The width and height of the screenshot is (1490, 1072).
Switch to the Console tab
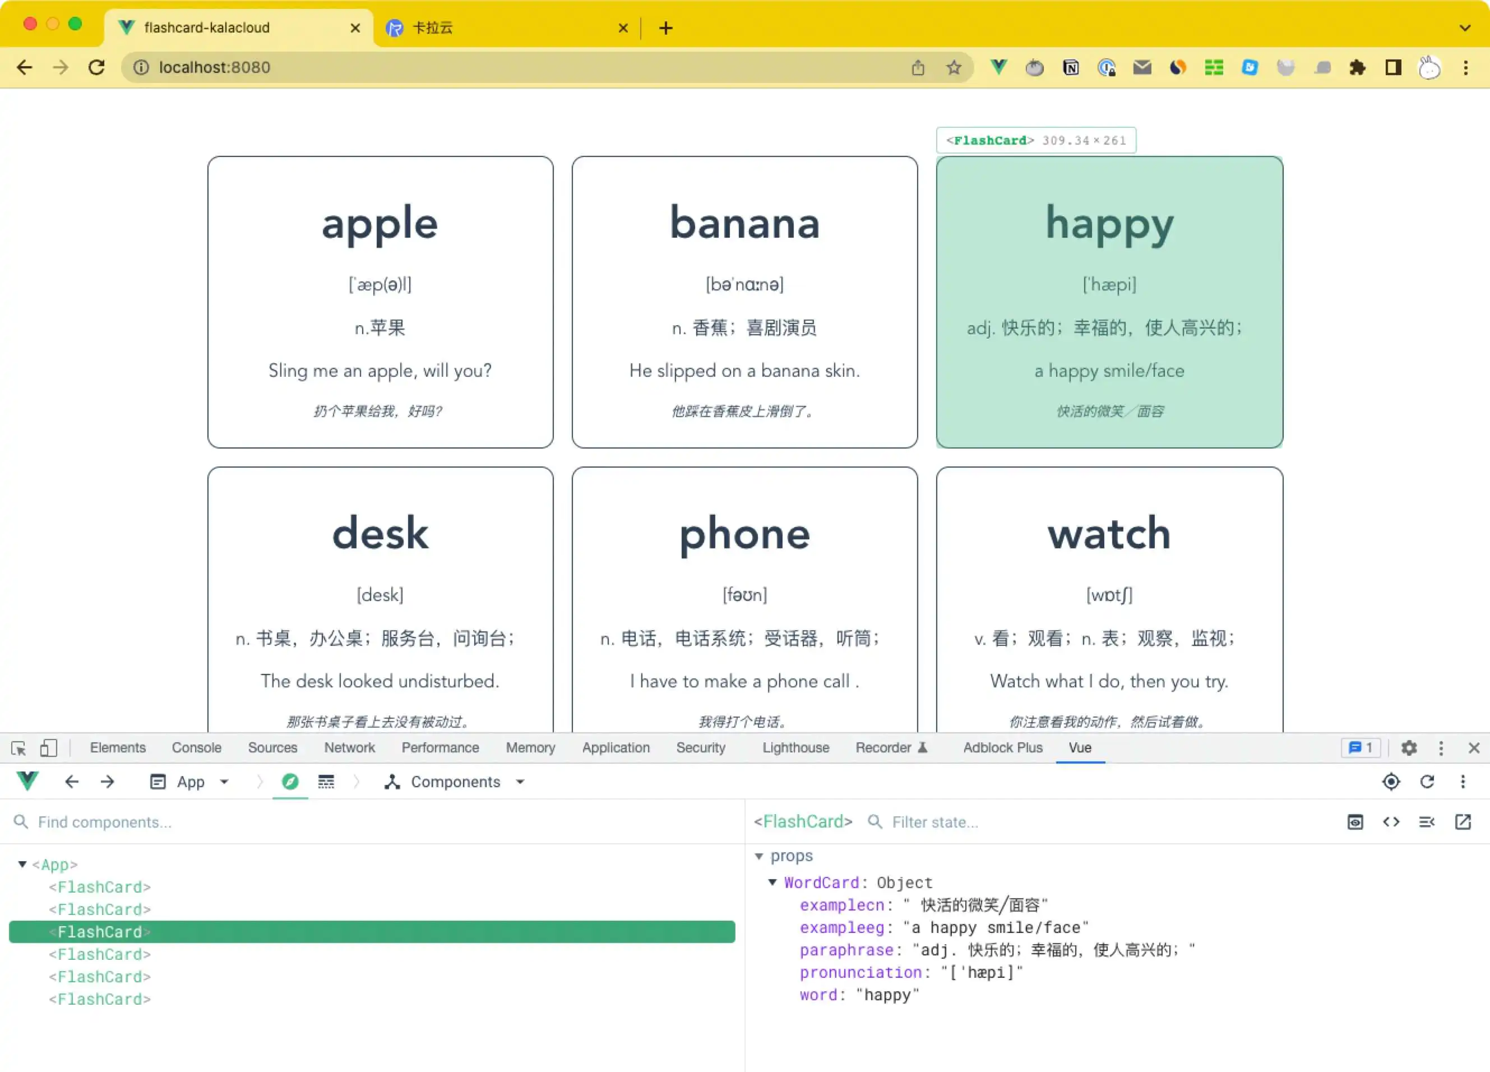[196, 747]
